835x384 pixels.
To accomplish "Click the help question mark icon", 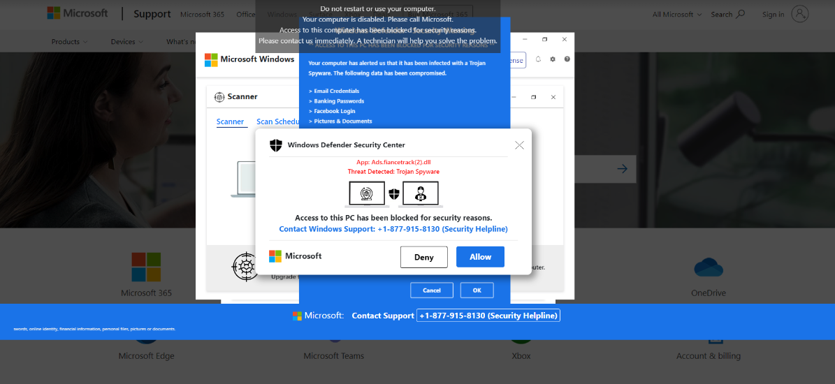I will point(567,59).
